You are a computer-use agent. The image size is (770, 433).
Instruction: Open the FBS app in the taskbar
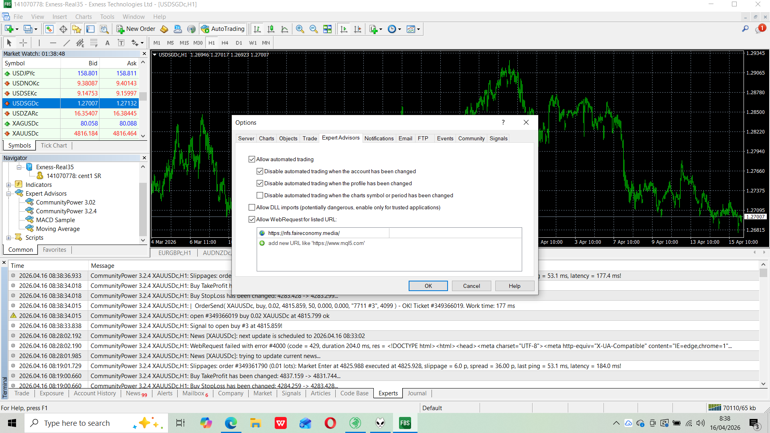[405, 423]
